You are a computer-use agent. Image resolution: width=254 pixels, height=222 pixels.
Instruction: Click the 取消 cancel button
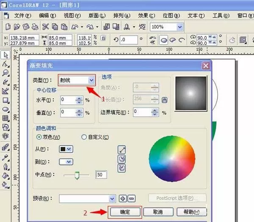point(158,212)
